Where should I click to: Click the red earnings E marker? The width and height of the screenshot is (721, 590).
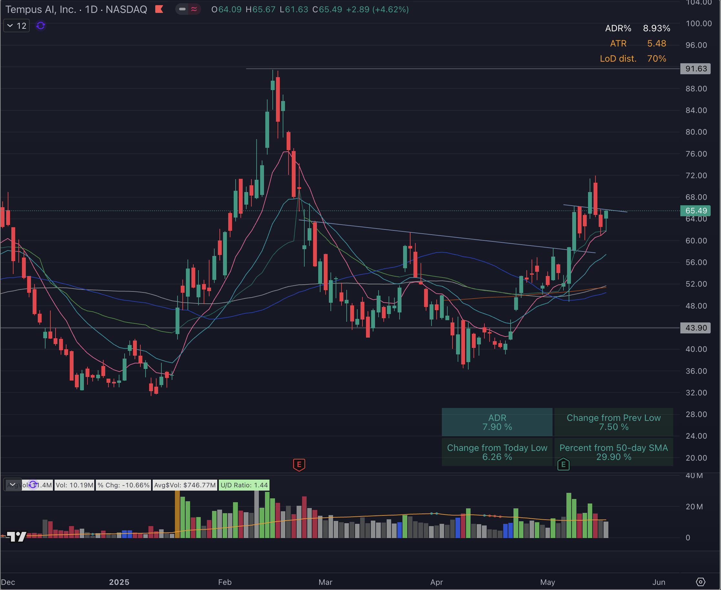tap(299, 464)
